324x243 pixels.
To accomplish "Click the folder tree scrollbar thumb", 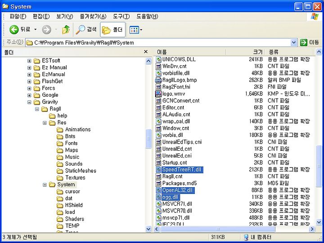I will [148, 139].
